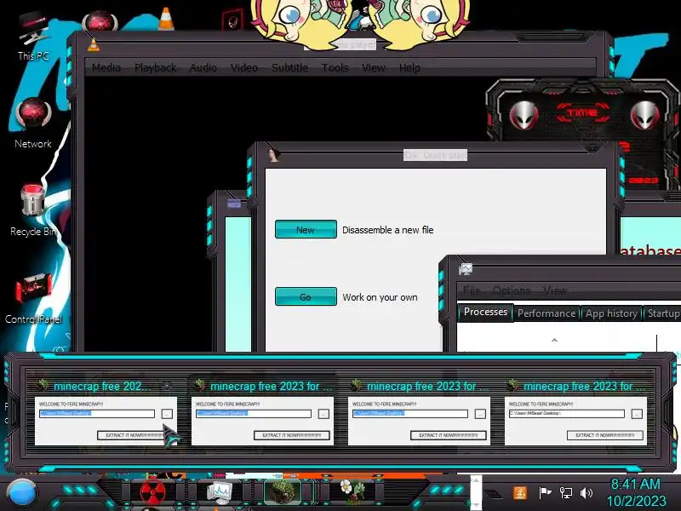The height and width of the screenshot is (511, 681).
Task: Click New to disassemble a new file
Action: (306, 229)
